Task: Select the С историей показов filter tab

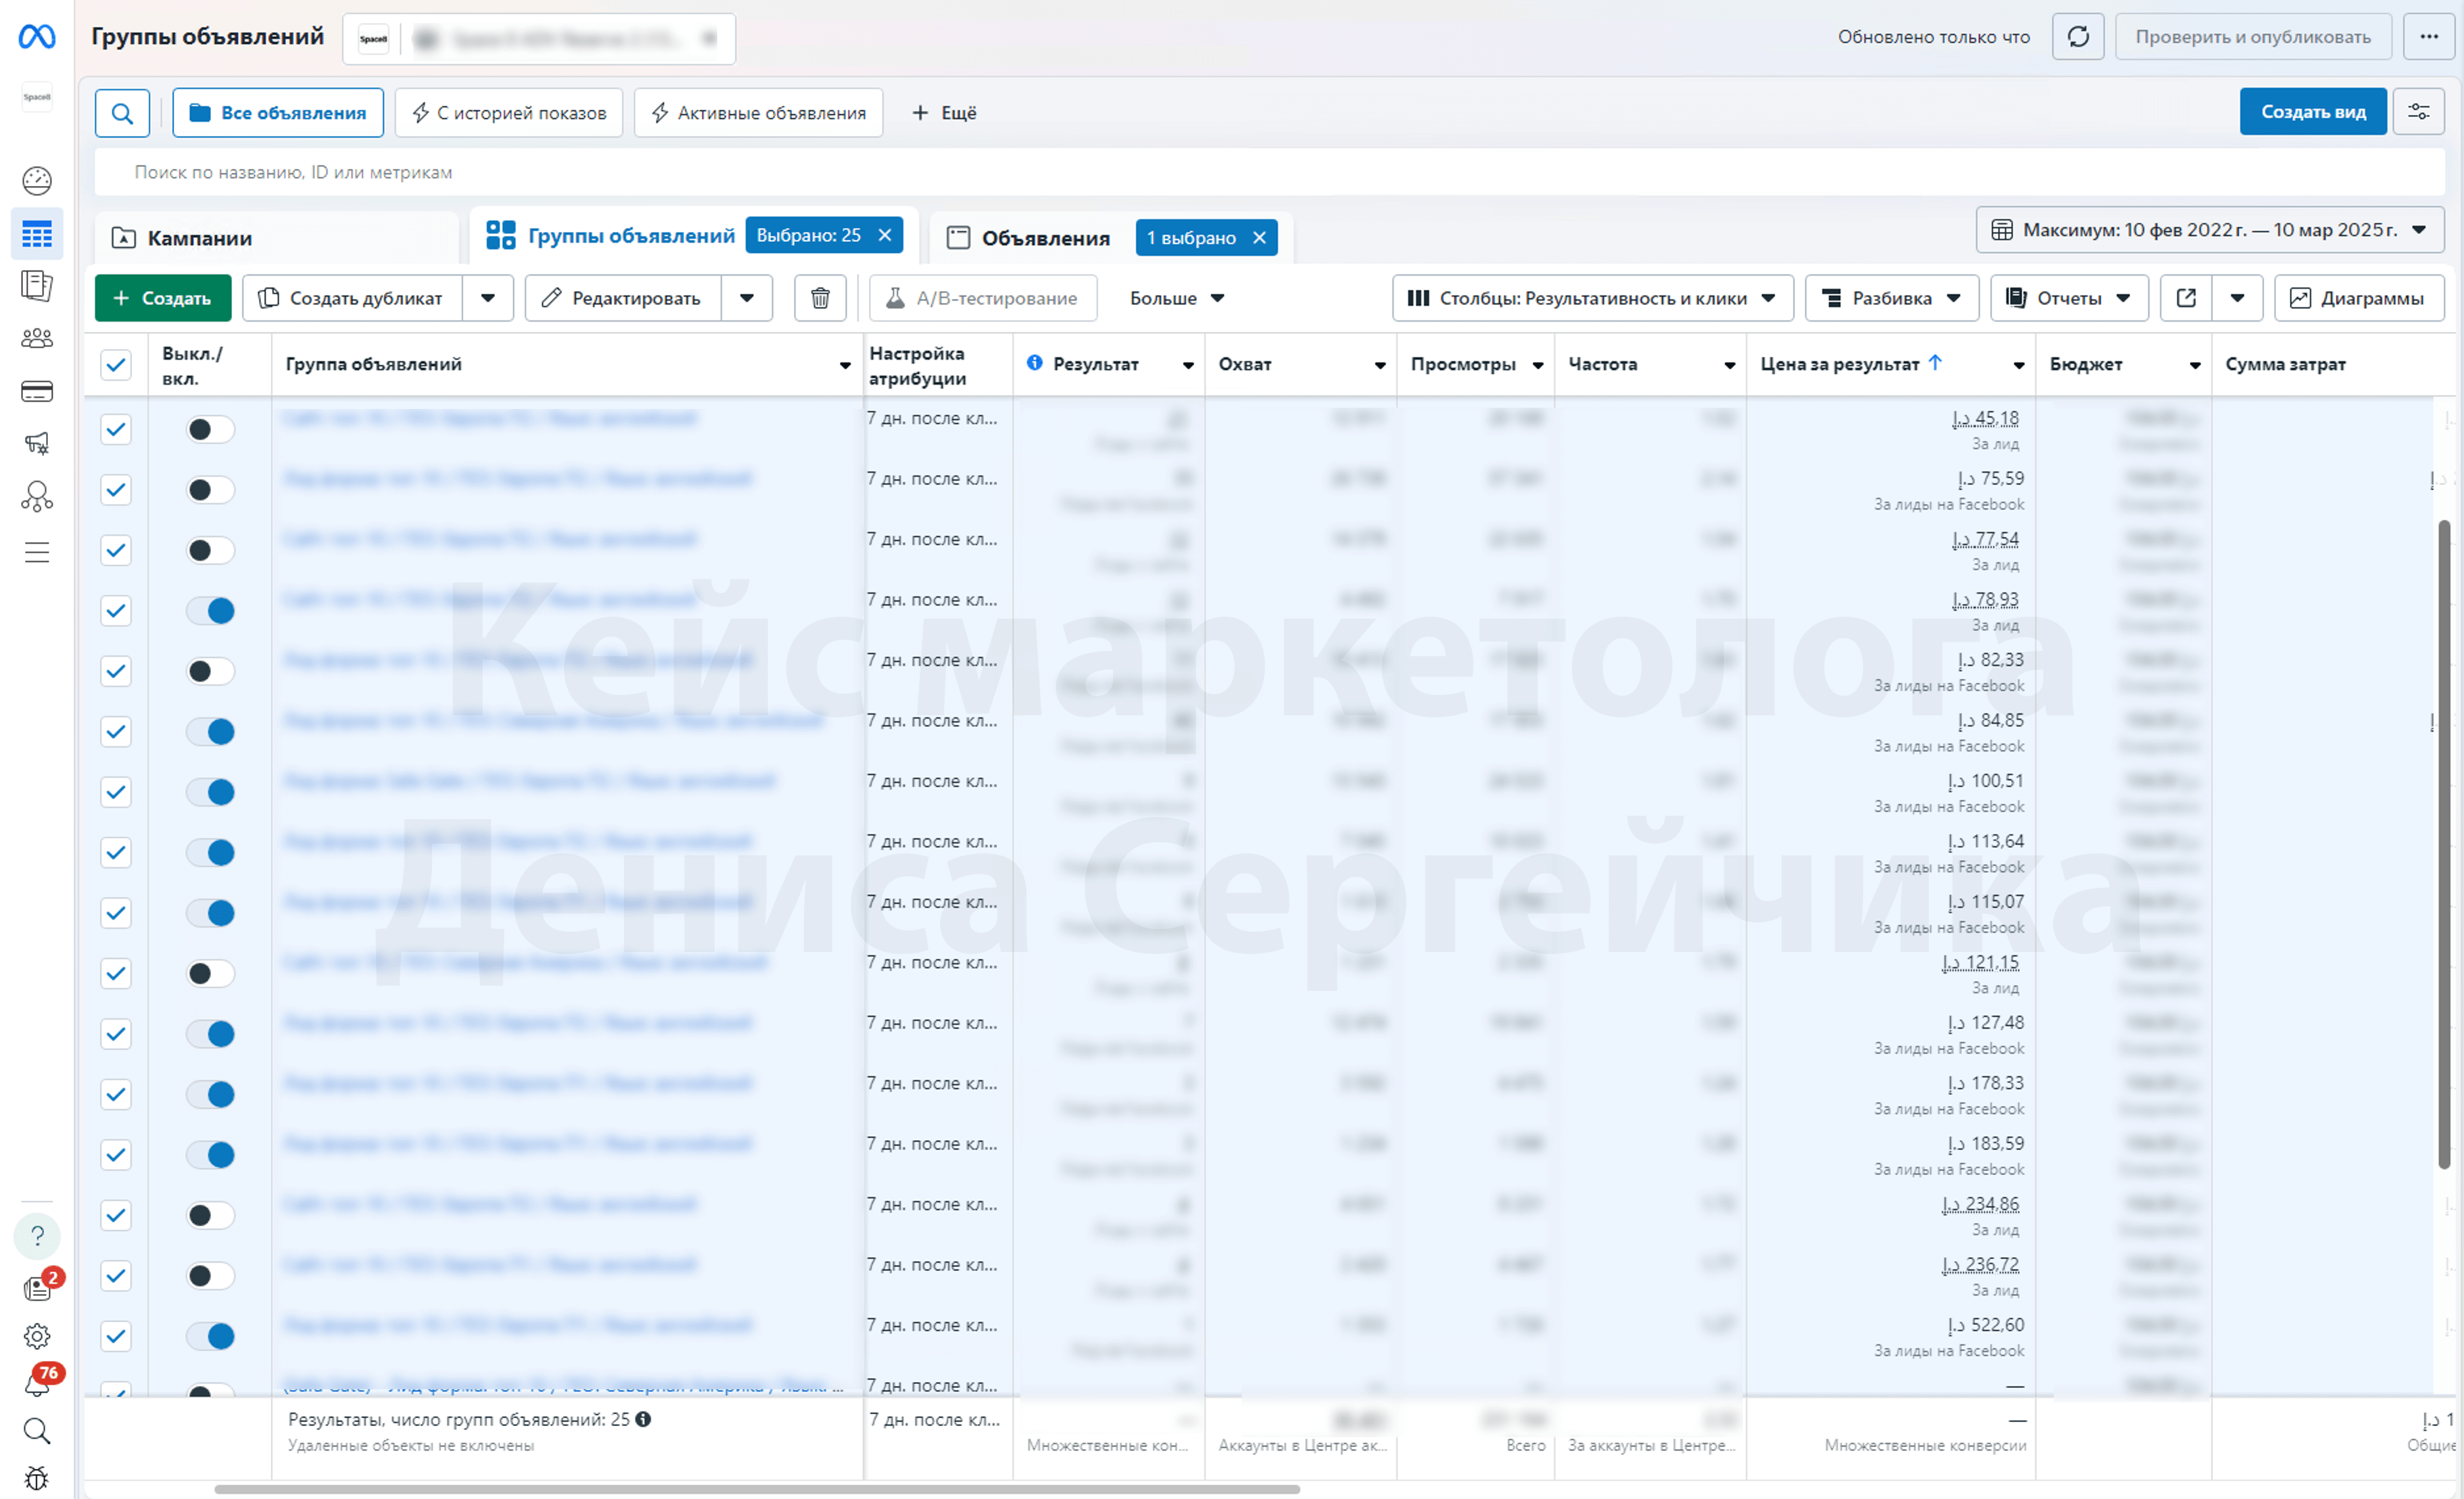Action: (x=509, y=113)
